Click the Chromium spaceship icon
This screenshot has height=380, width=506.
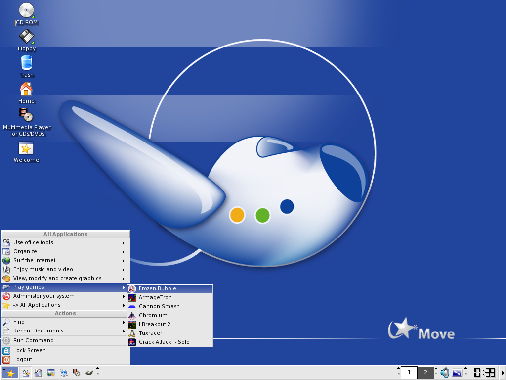pos(132,315)
